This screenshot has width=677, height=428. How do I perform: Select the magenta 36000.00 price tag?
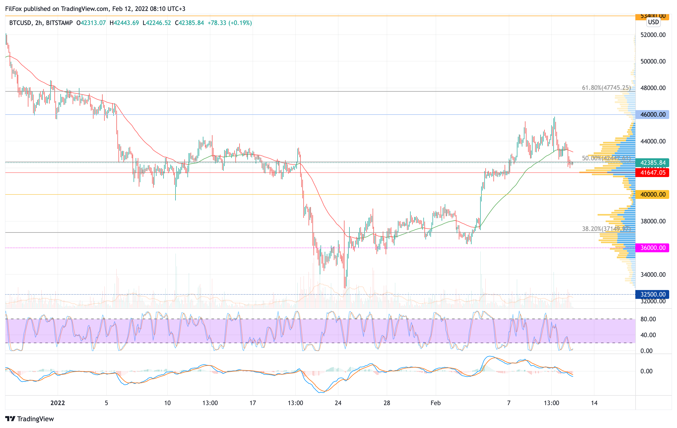(653, 248)
